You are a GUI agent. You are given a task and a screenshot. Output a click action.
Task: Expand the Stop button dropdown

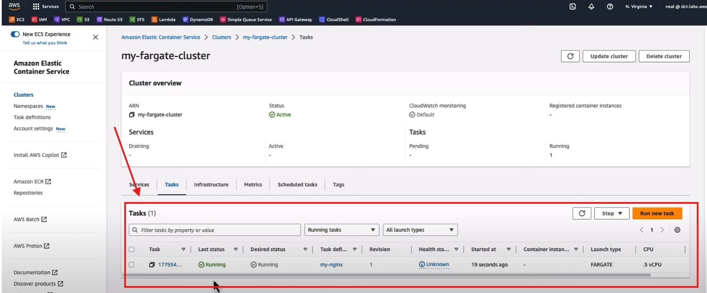612,213
